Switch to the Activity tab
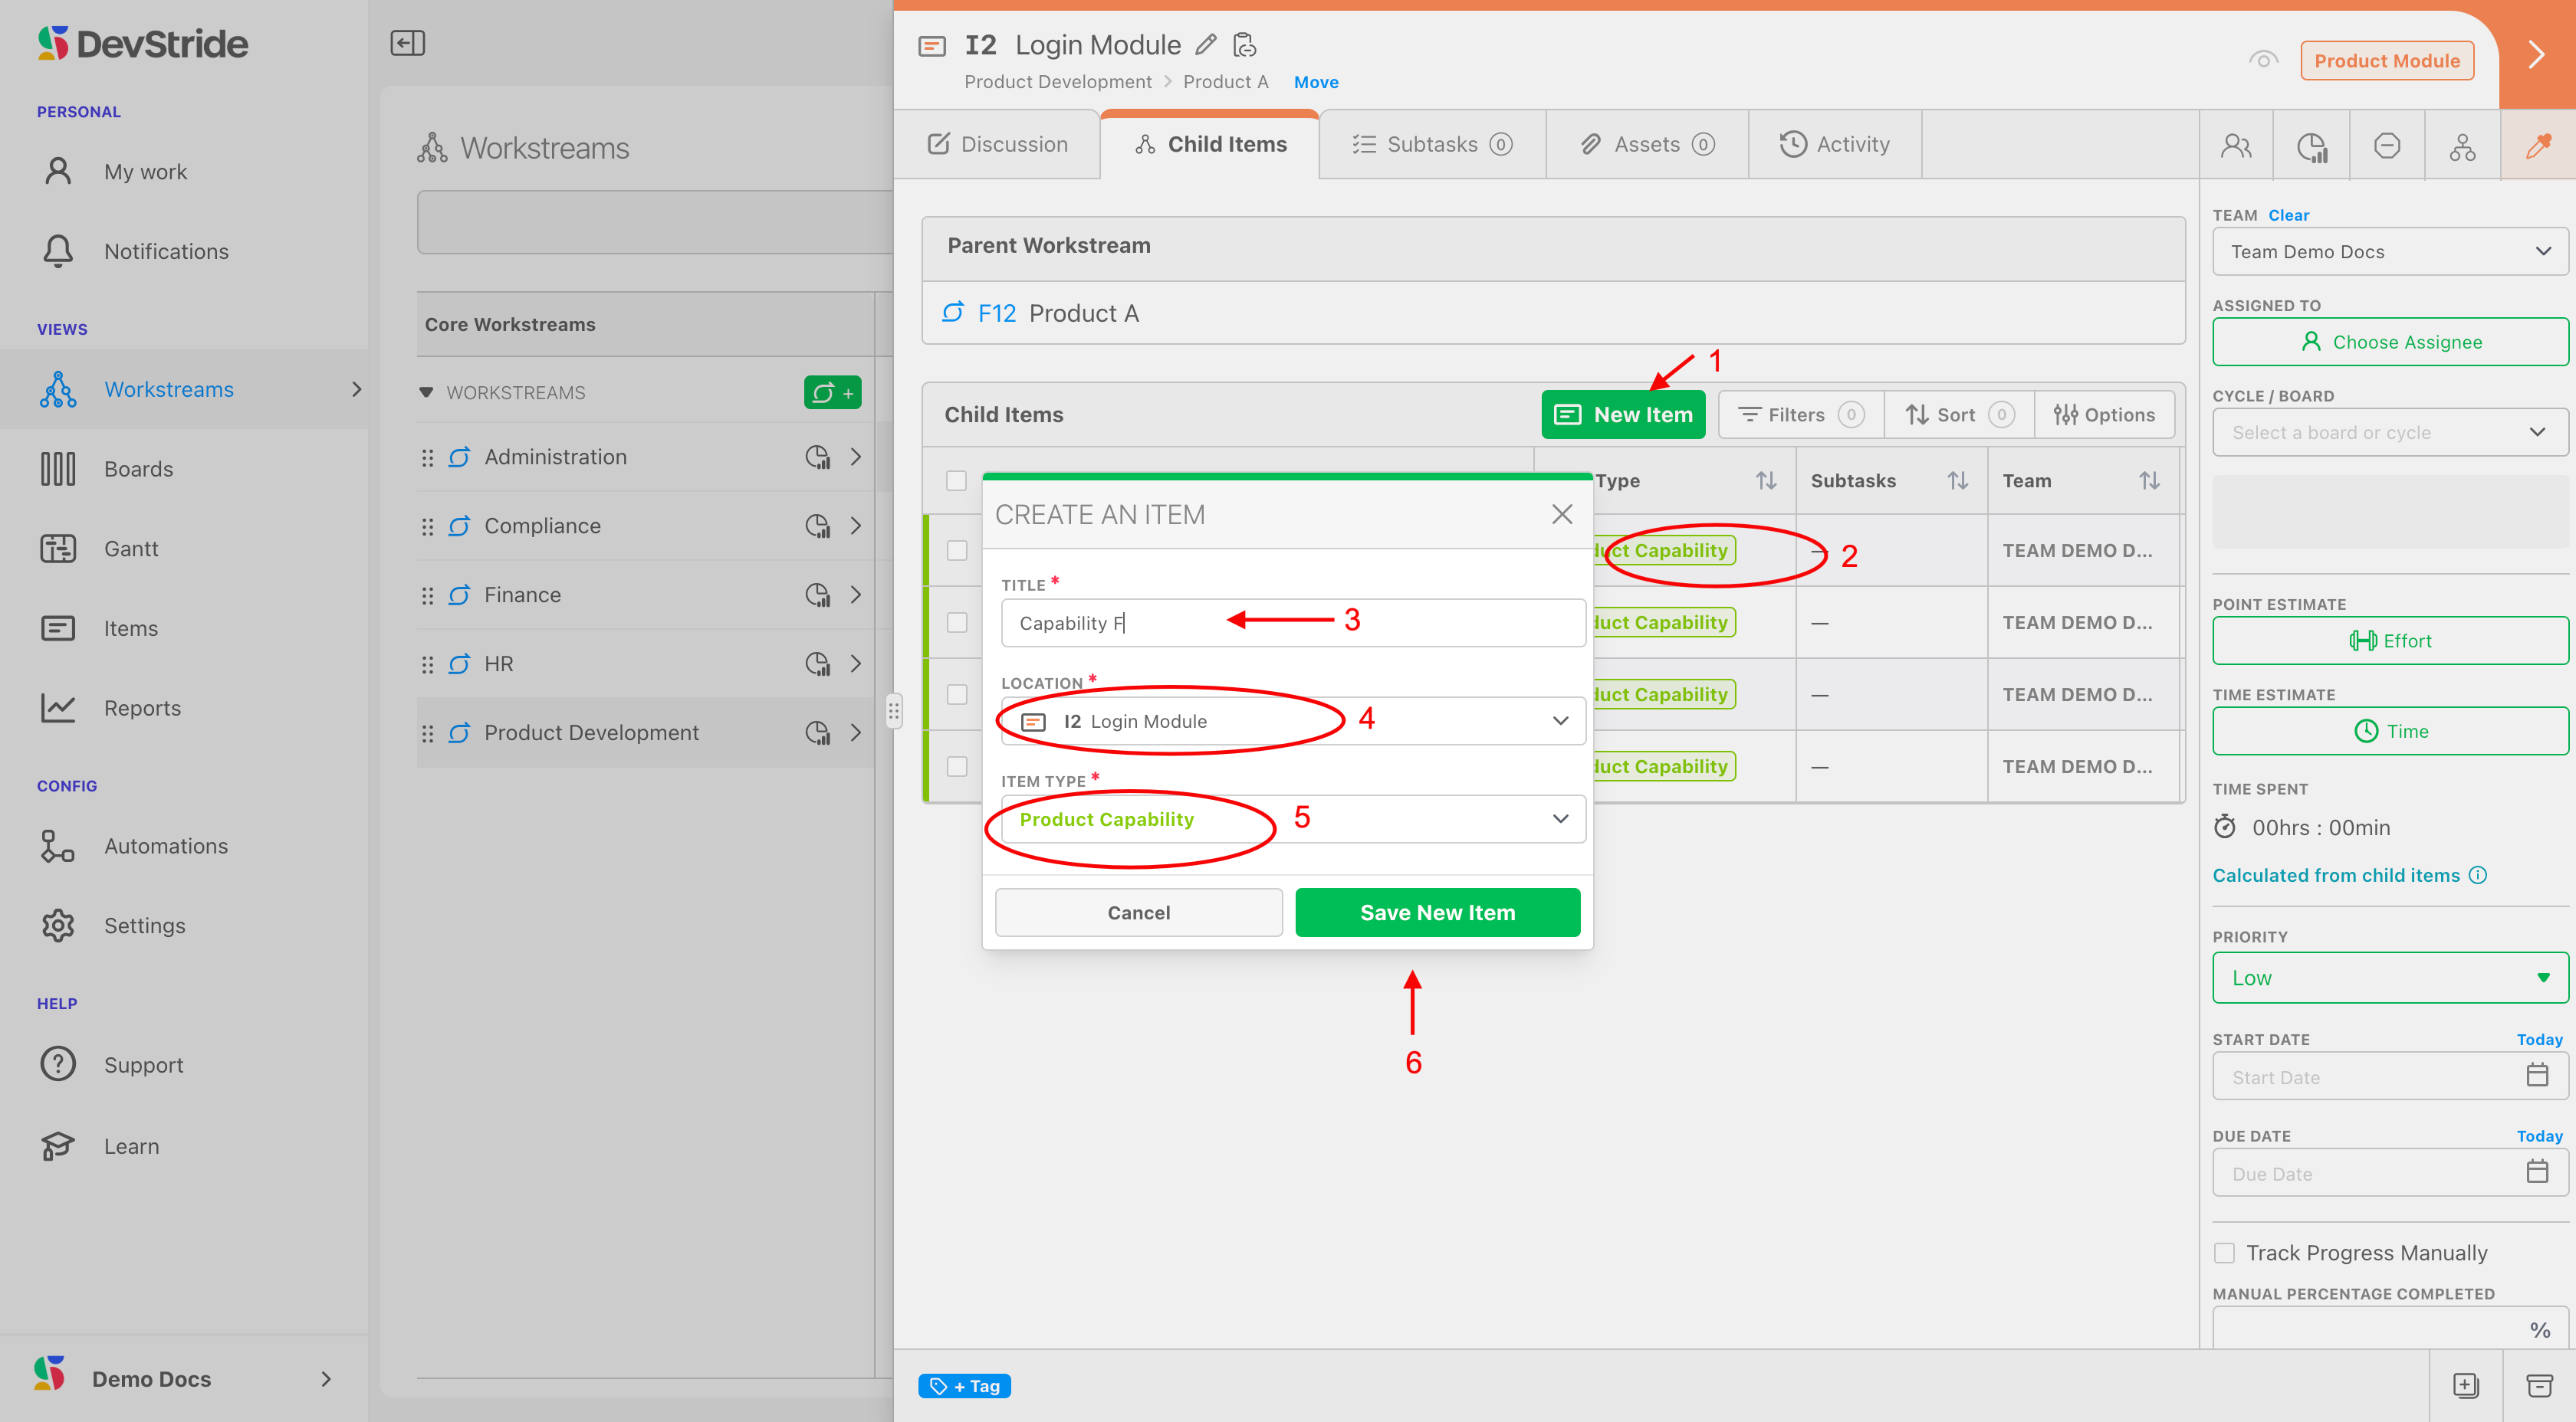 [1834, 145]
